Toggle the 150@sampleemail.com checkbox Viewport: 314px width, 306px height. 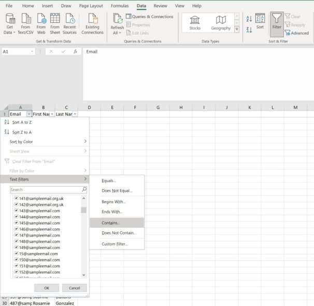click(x=17, y=260)
